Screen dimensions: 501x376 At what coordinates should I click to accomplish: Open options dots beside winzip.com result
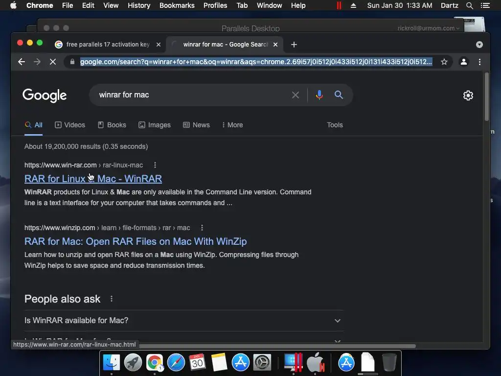tap(202, 228)
